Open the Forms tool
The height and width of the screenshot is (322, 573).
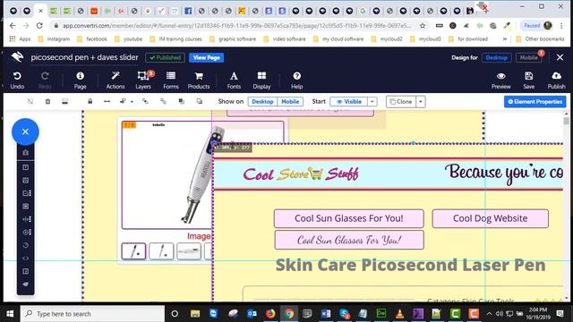(x=171, y=76)
